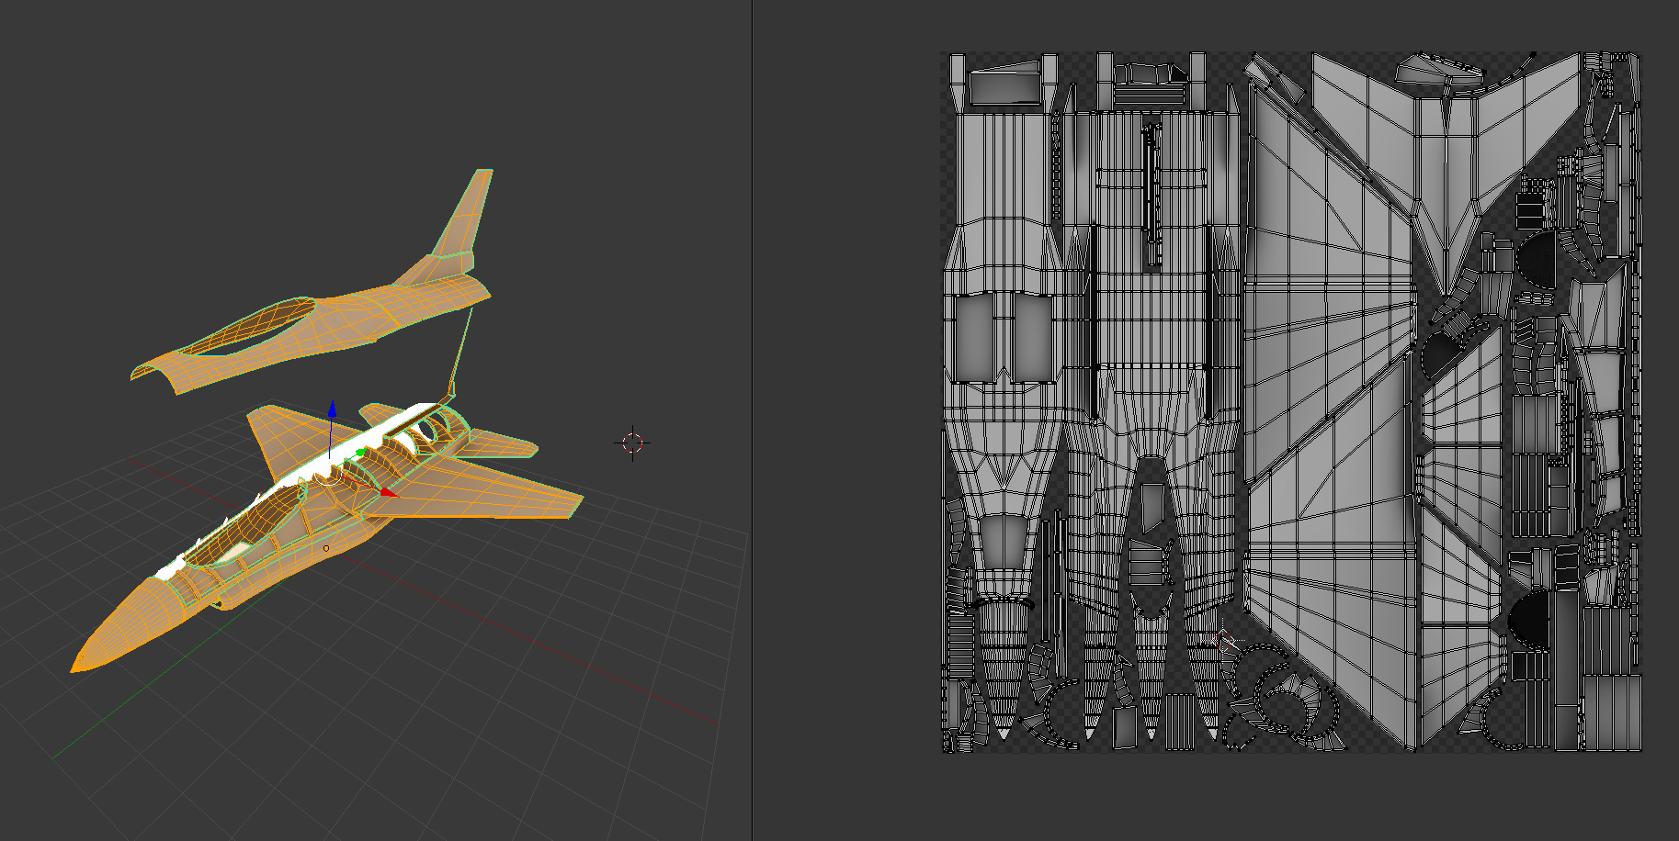Screen dimensions: 1679x841
Task: Select the detached vertical tail fin
Action: point(464,220)
